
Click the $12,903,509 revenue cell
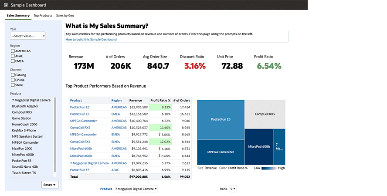[139, 107]
